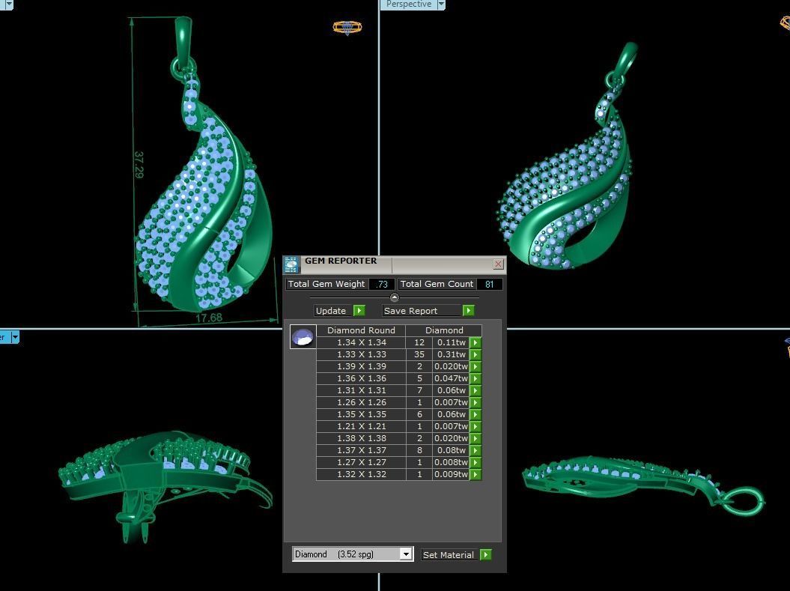Viewport: 790px width, 591px height.
Task: Click the Update button
Action: [329, 310]
